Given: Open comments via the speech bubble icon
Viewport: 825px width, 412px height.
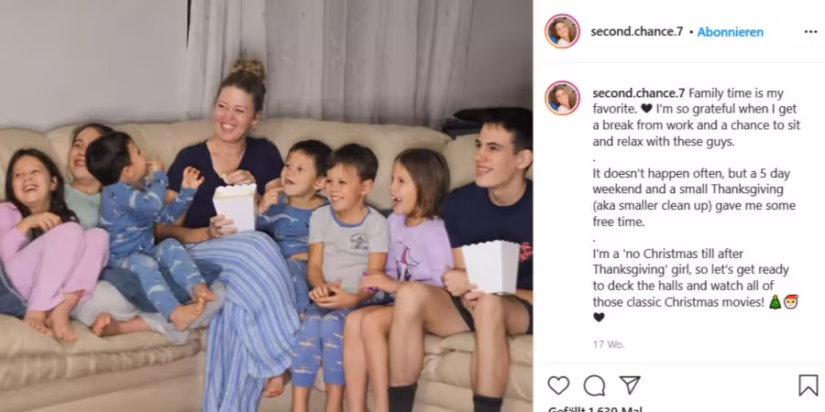Looking at the screenshot, I should point(594,385).
